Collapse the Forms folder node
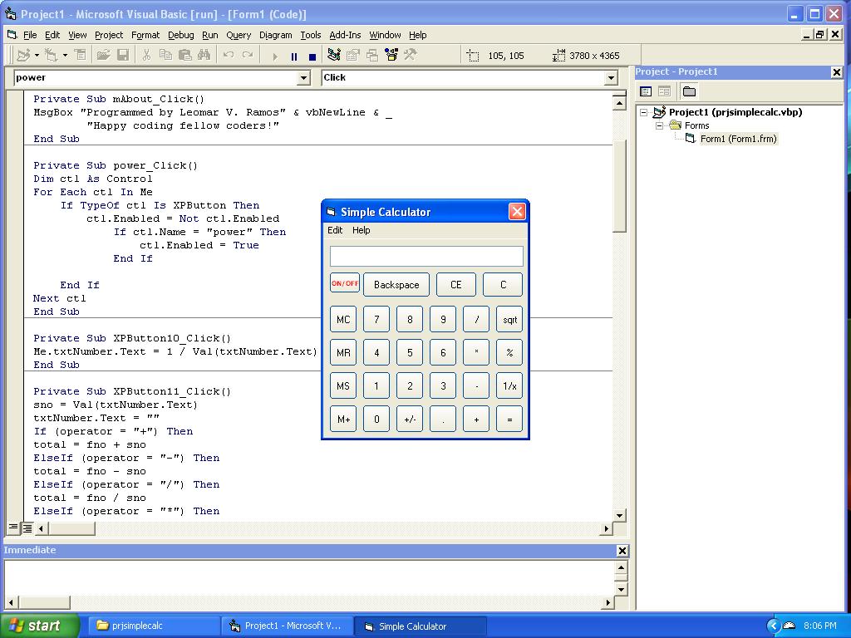851x638 pixels. click(x=659, y=126)
